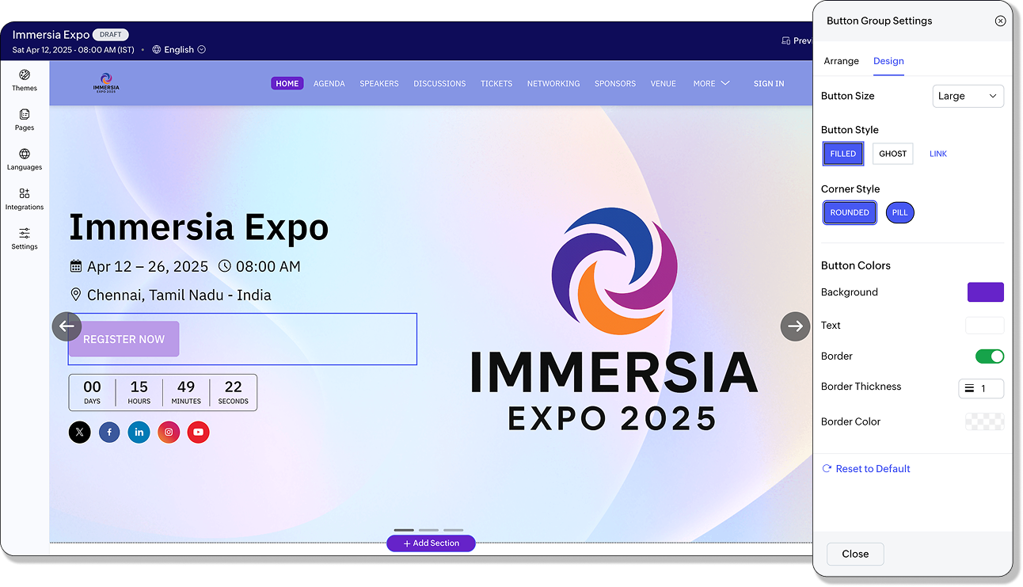Open the Languages sidebar panel
The height and width of the screenshot is (587, 1023).
tap(25, 159)
